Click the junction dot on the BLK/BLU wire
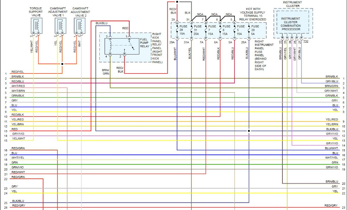The width and height of the screenshot is (347, 210). 249,131
